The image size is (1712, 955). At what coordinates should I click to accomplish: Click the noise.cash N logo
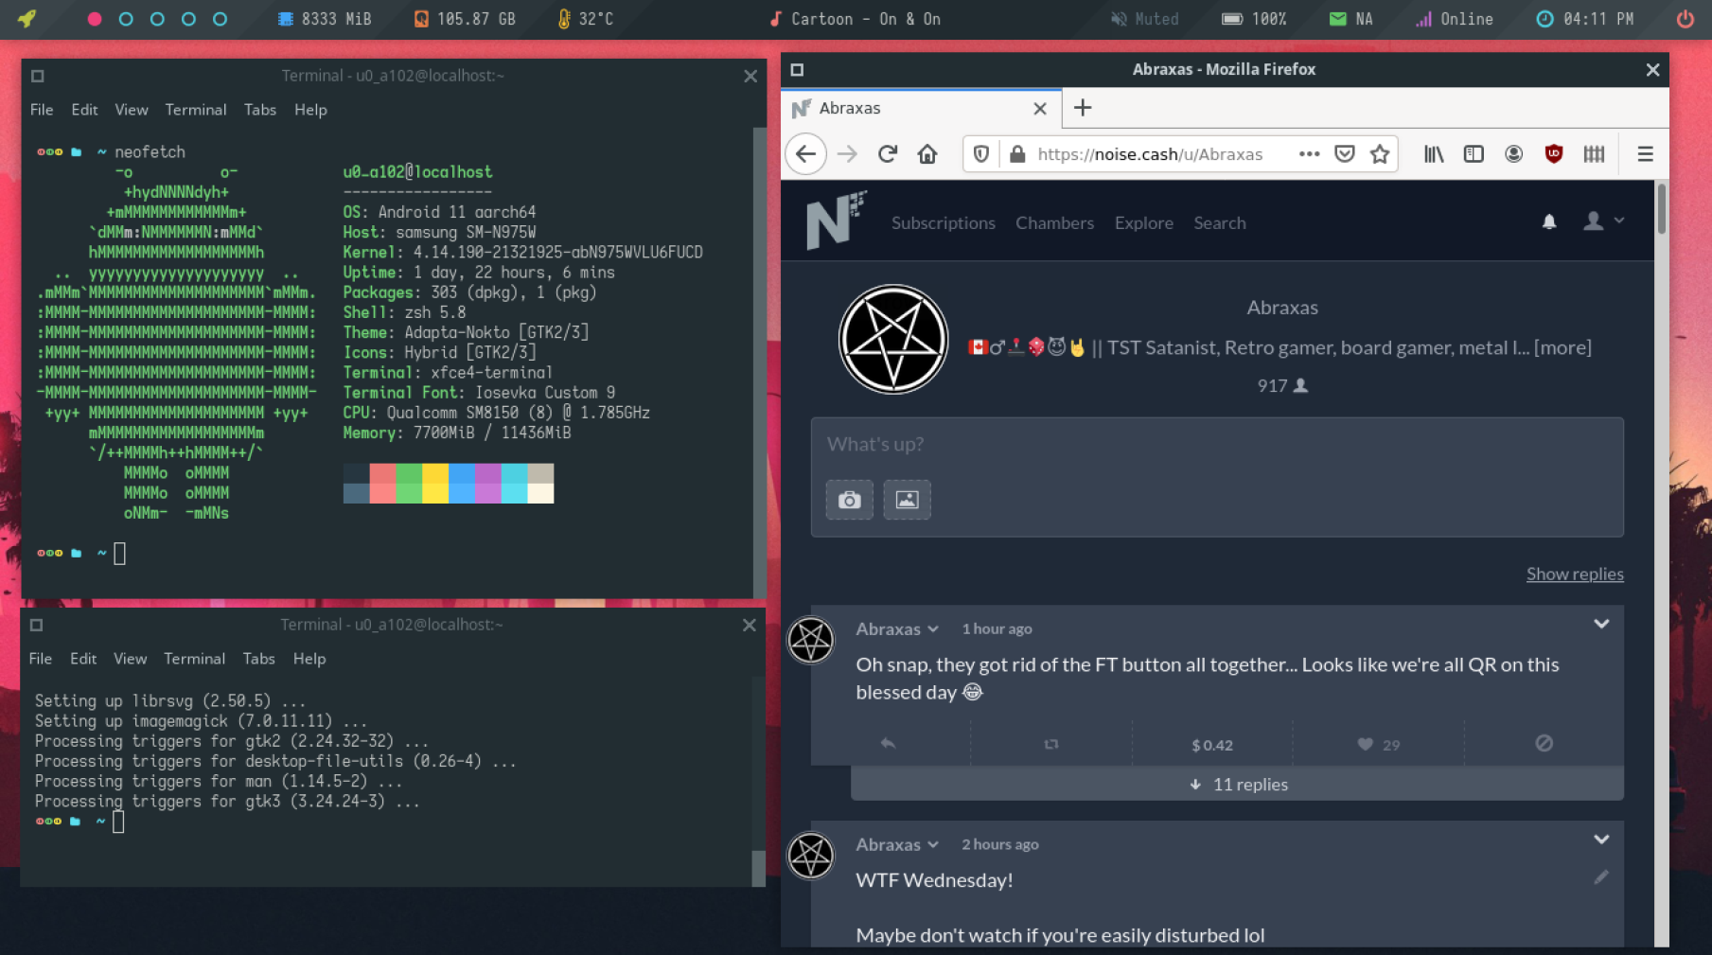[835, 221]
